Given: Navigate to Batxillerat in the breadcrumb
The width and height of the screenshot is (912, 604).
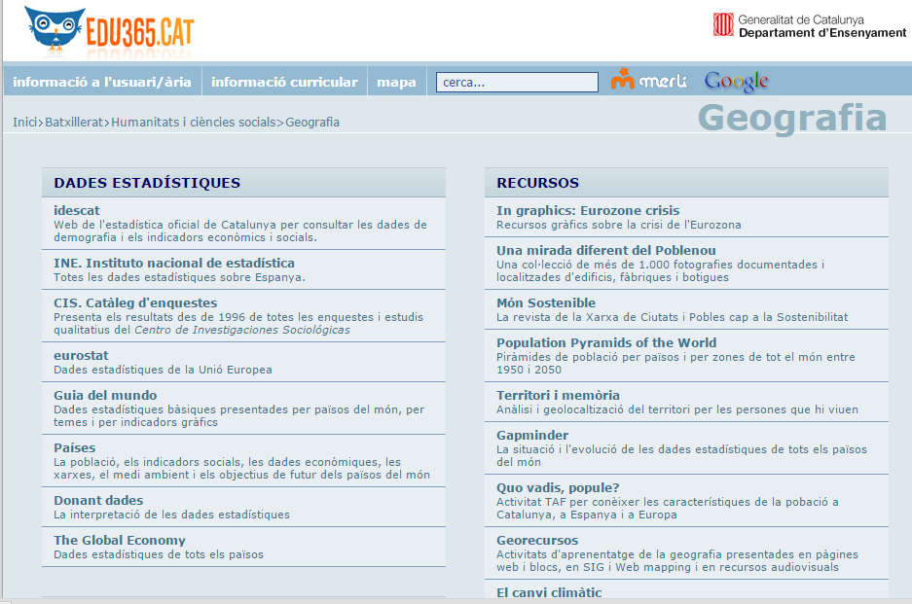Looking at the screenshot, I should [75, 123].
